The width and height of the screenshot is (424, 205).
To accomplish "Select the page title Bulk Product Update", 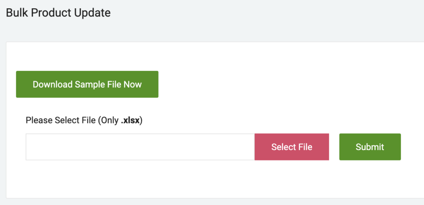I will (x=58, y=13).
